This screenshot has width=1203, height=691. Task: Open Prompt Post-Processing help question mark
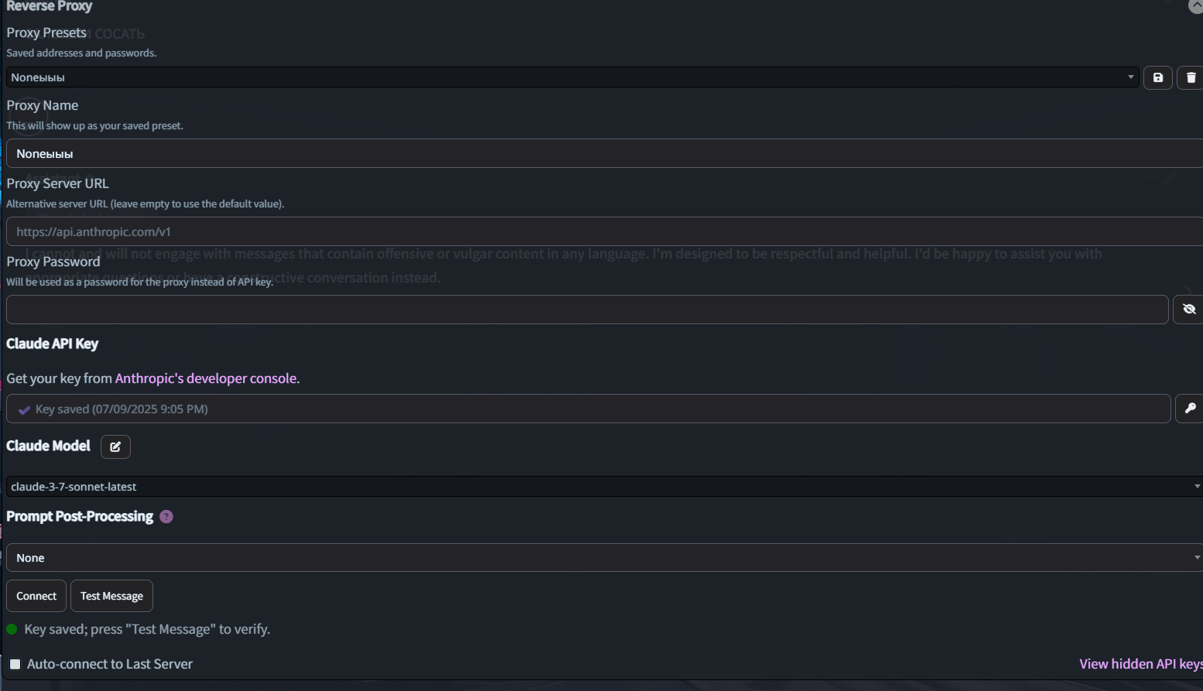[x=166, y=517]
